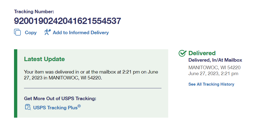Click the 'Tracking Number:' label

coord(34,12)
